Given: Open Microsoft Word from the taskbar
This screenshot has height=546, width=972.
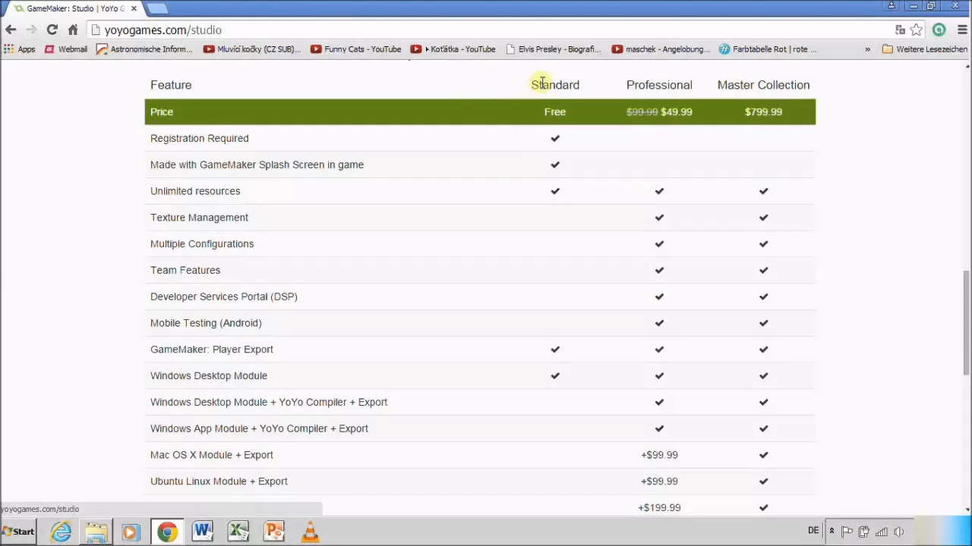Looking at the screenshot, I should pyautogui.click(x=202, y=532).
